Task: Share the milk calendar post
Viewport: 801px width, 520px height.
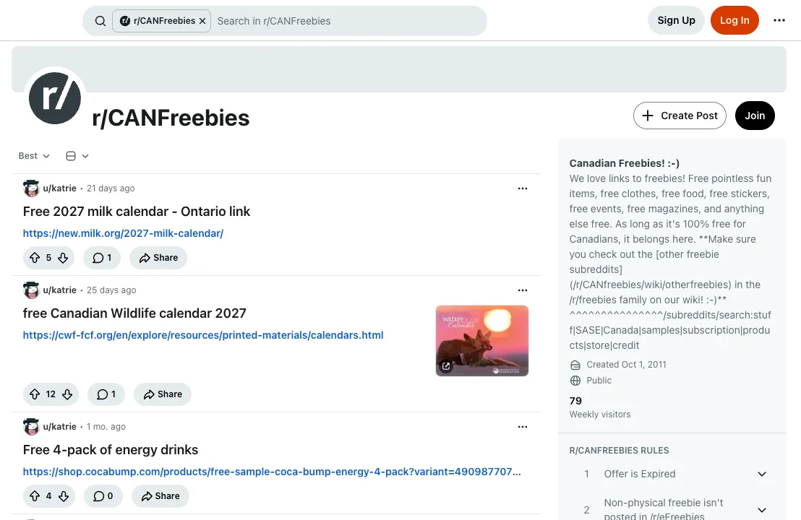Action: coord(158,258)
